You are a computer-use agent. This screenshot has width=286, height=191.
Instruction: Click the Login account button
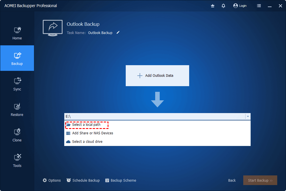click(240, 6)
